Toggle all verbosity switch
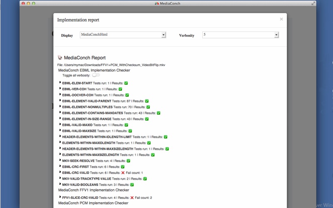Screen dimensions: 333x208 pyautogui.click(x=96, y=75)
